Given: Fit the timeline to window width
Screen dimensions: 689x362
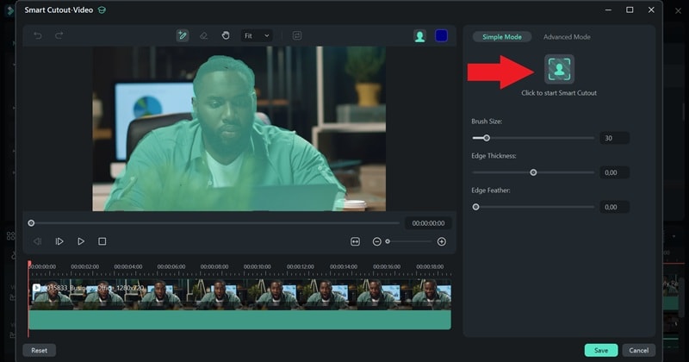Looking at the screenshot, I should click(x=355, y=241).
